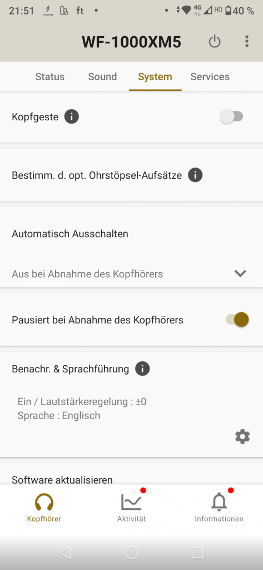Viewport: 263px width, 570px height.
Task: Switch to the Status tab
Action: 50,77
